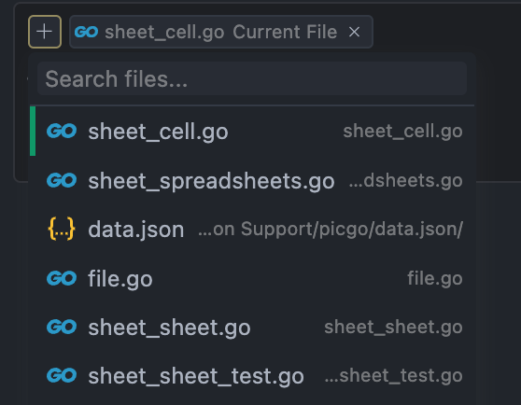The image size is (521, 405).
Task: Click the plus button to add context
Action: (x=45, y=32)
